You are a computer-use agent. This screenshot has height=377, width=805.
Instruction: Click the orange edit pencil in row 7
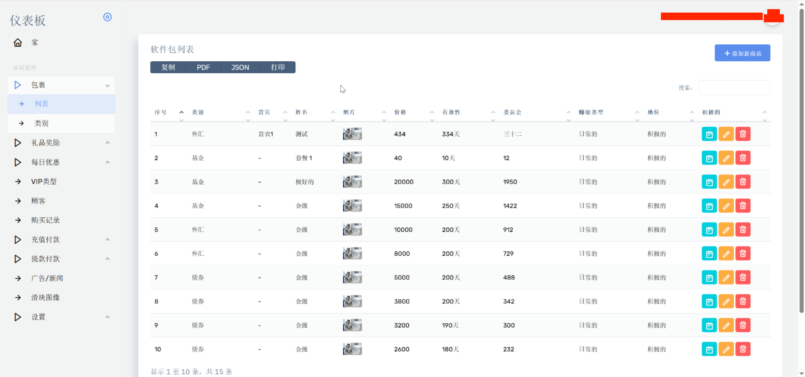point(726,277)
